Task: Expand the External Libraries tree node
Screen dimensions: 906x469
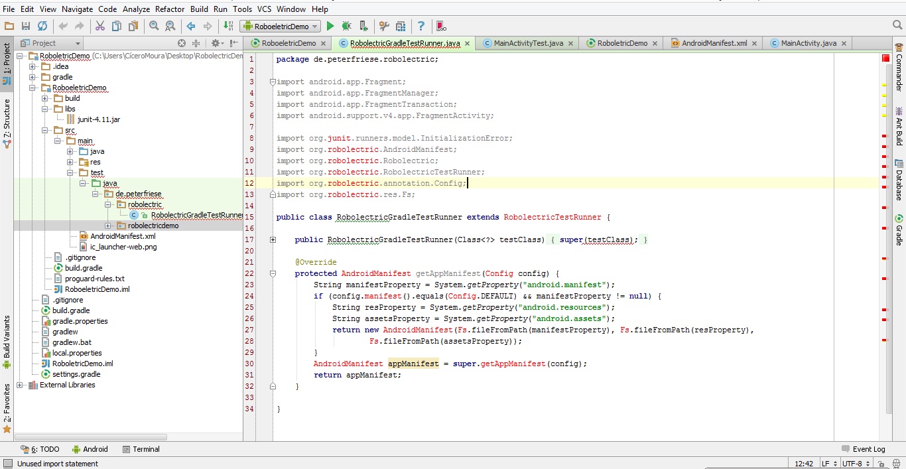Action: pos(20,385)
